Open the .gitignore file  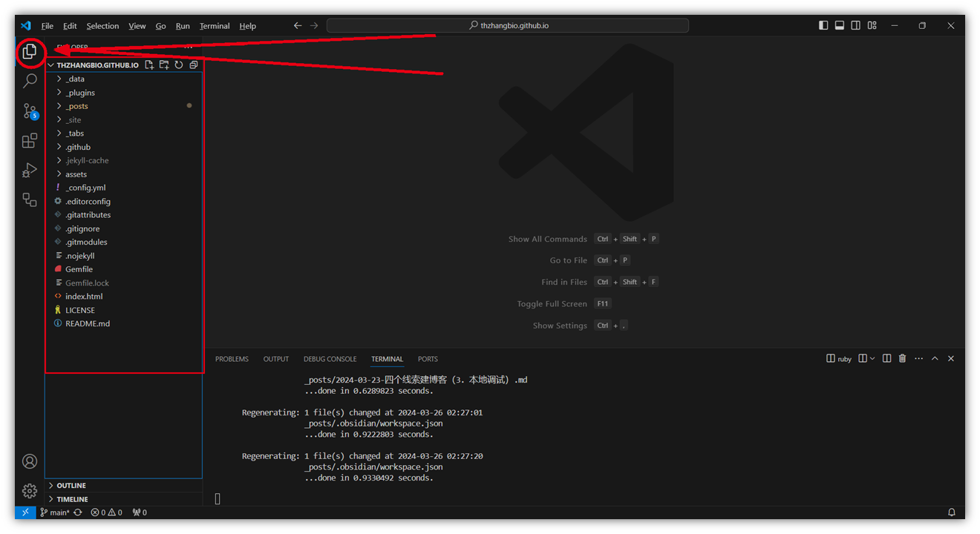click(124, 228)
